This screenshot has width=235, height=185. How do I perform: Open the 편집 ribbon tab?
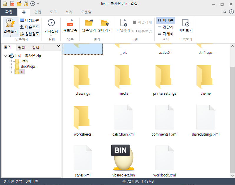click(x=38, y=12)
